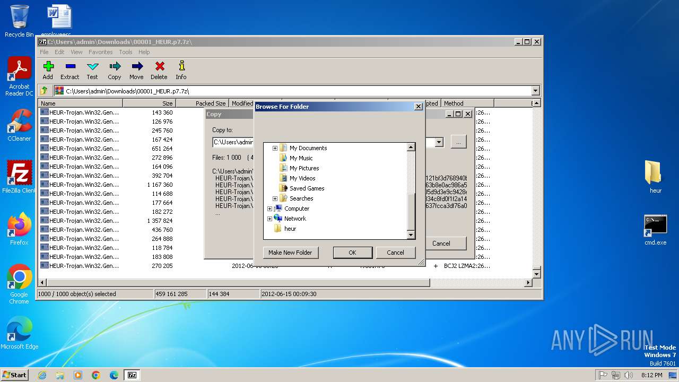Select My Pictures folder in tree
This screenshot has height=382, width=679.
pos(304,168)
